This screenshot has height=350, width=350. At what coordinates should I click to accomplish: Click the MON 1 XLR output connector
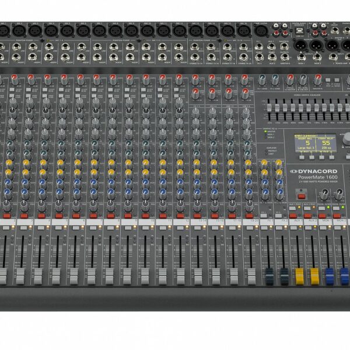coord(300,45)
